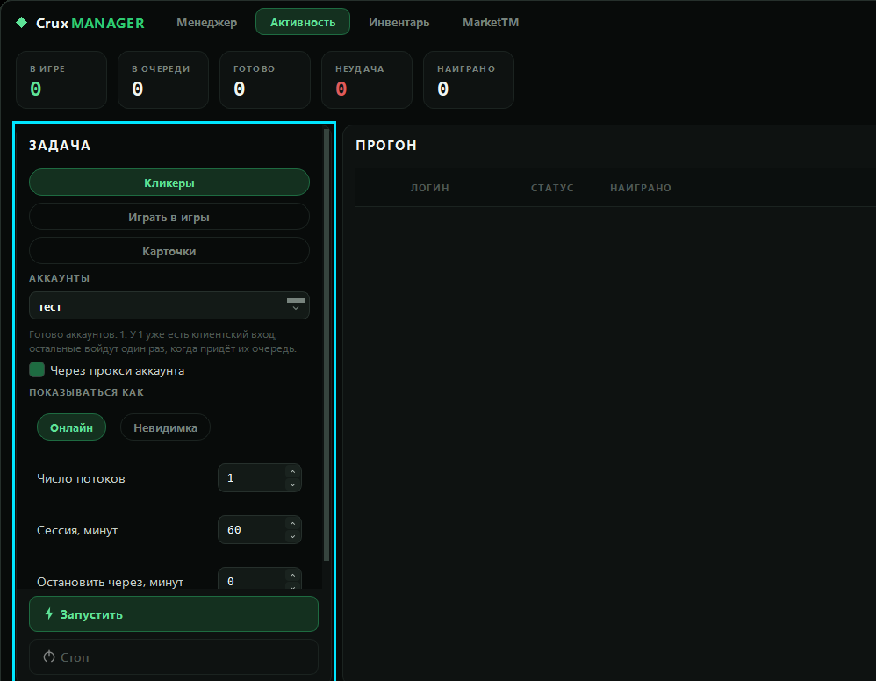Click the Стоп button
876x681 pixels.
[x=174, y=657]
